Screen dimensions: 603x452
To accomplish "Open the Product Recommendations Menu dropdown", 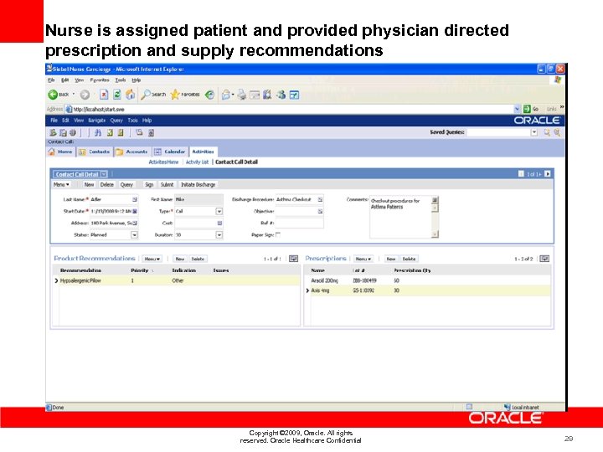I will point(152,259).
